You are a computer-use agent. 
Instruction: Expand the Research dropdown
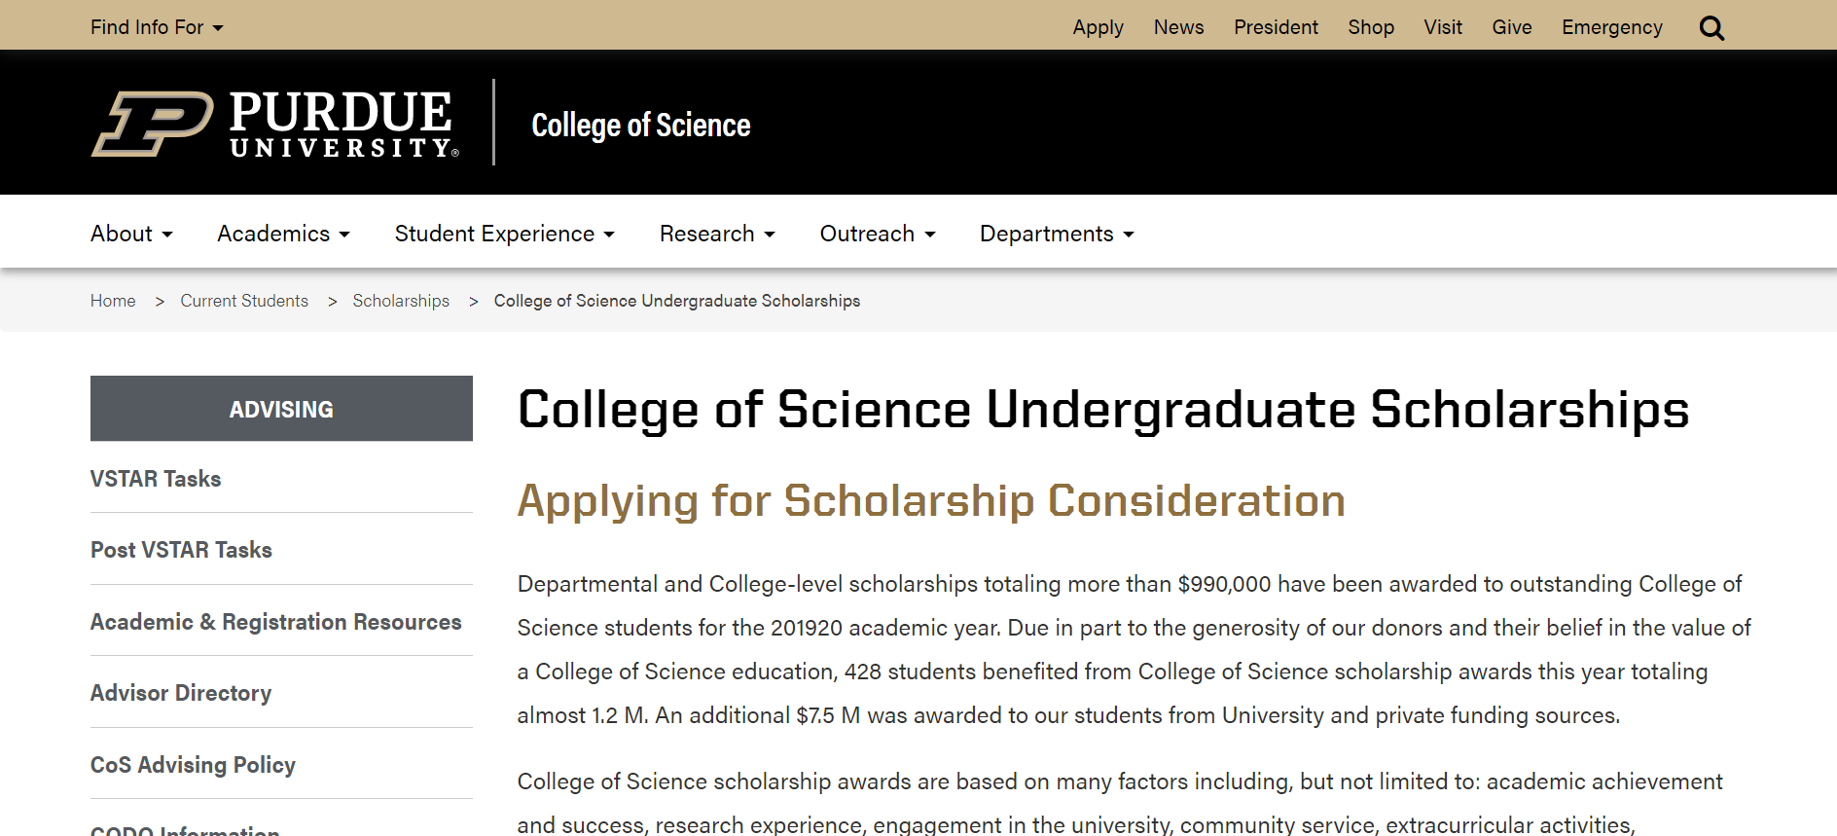(x=717, y=234)
